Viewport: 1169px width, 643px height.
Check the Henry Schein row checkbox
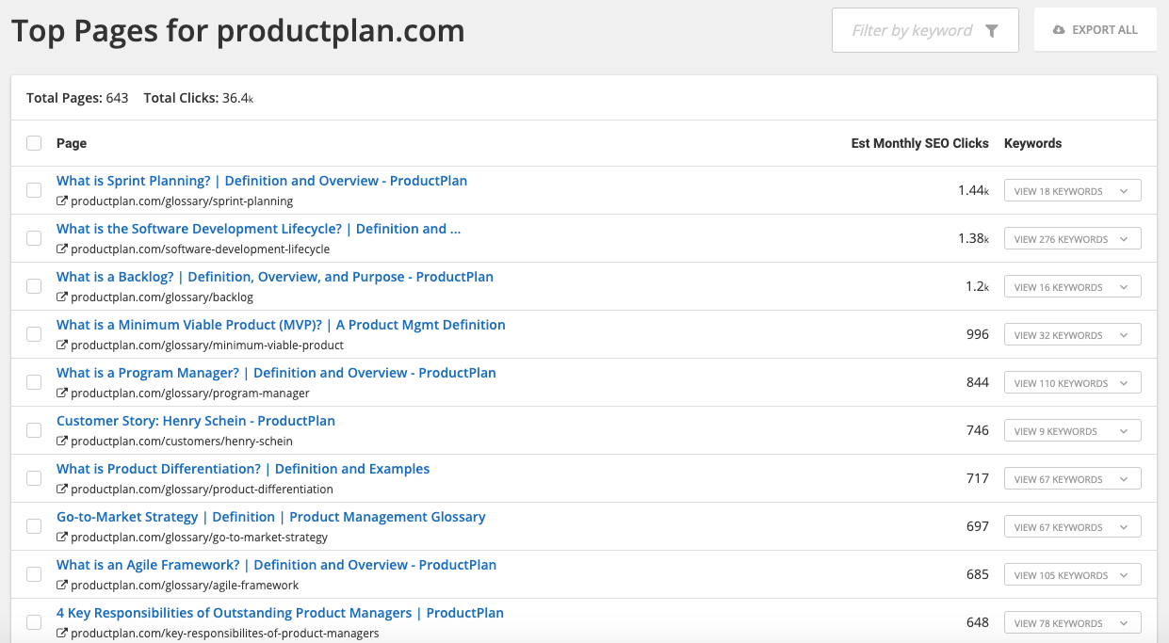point(34,430)
